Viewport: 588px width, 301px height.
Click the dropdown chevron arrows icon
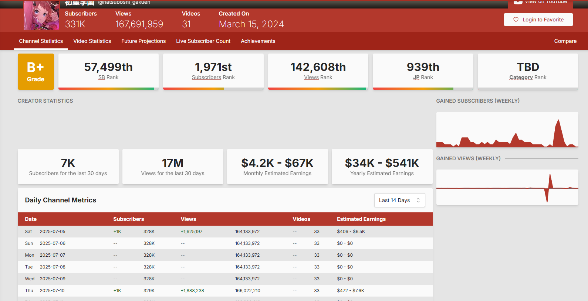click(x=418, y=200)
